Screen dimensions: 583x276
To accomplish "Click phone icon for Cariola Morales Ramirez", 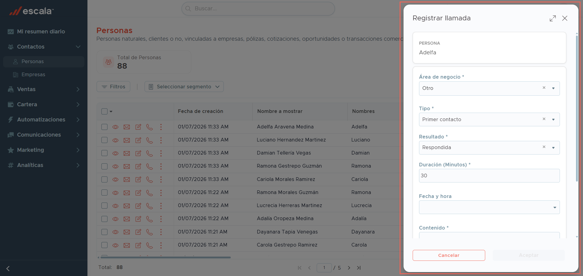I will (149, 179).
